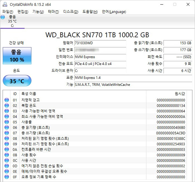Click the power-on hours value 6 시간
The width and height of the screenshot is (195, 182).
(x=178, y=71)
